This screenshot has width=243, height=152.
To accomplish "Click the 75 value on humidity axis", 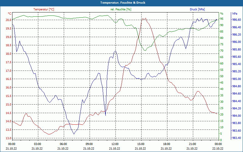I will (x=222, y=44).
